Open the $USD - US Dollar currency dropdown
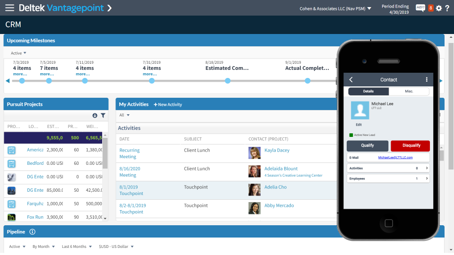This screenshot has height=255, width=454. click(x=116, y=246)
